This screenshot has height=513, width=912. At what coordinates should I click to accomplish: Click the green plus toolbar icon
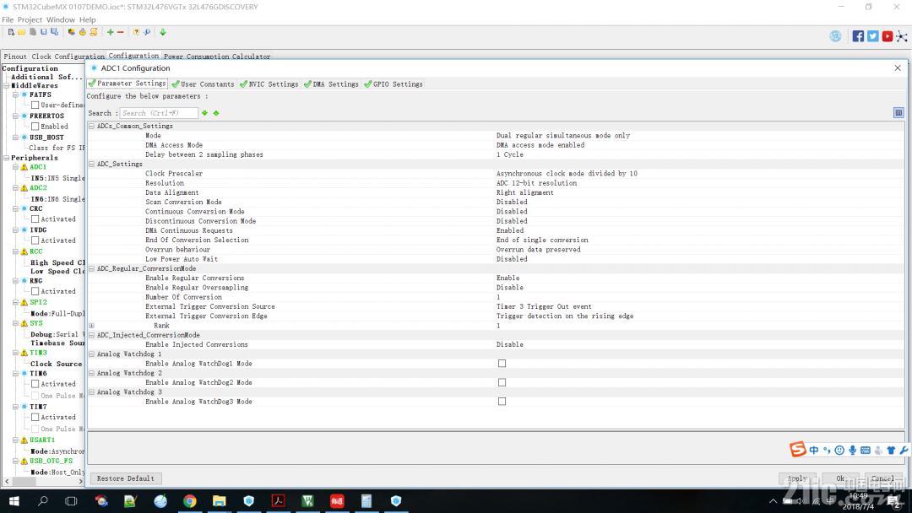(110, 32)
